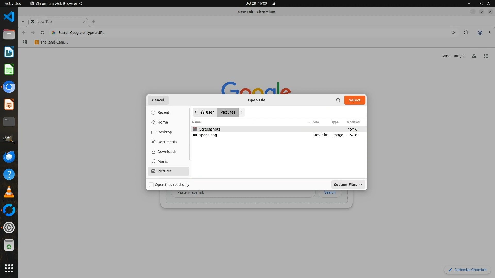The width and height of the screenshot is (495, 278).
Task: Go to Downloads in the sidebar
Action: 167,152
